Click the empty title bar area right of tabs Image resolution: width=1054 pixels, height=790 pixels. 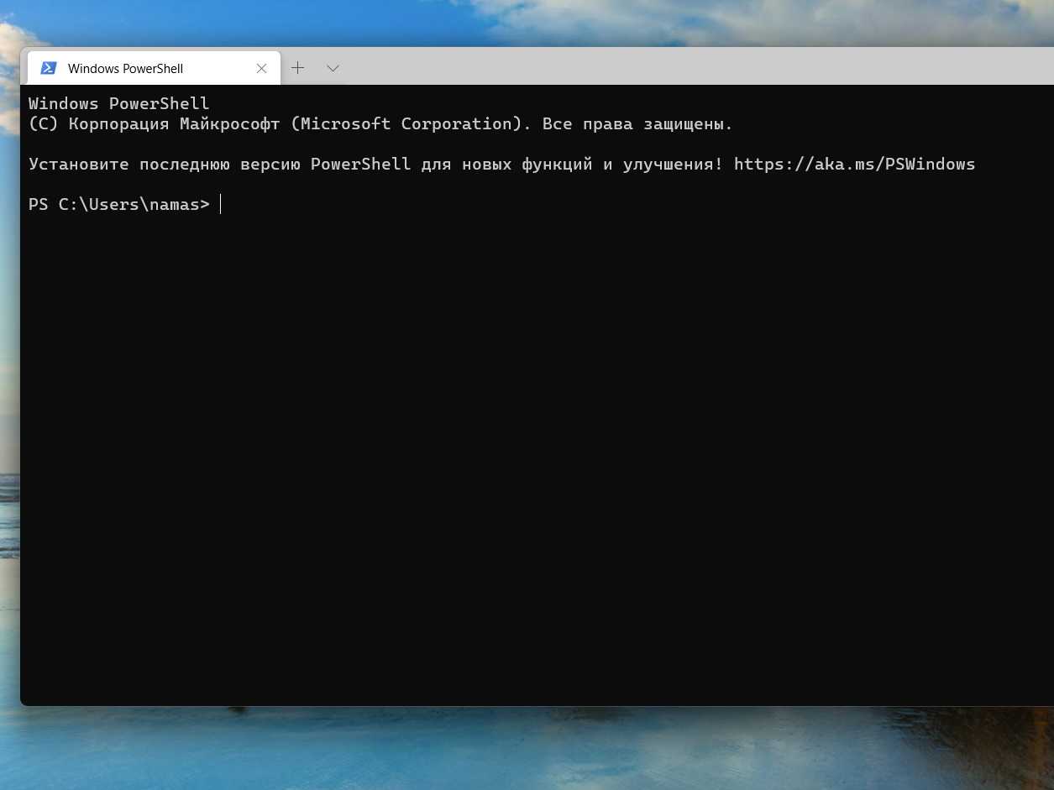pos(672,66)
